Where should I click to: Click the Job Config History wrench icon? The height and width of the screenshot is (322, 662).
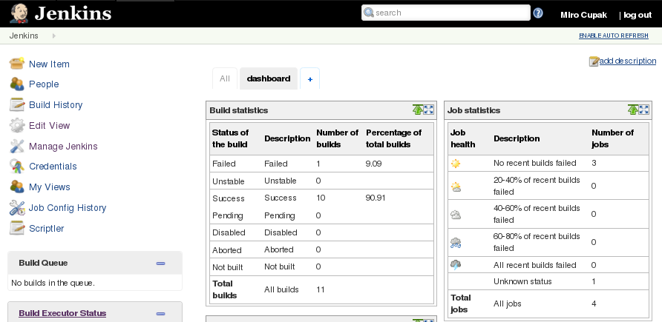(17, 207)
